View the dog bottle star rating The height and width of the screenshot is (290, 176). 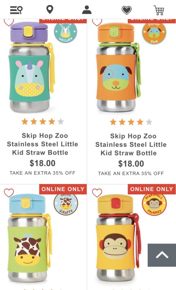click(131, 122)
